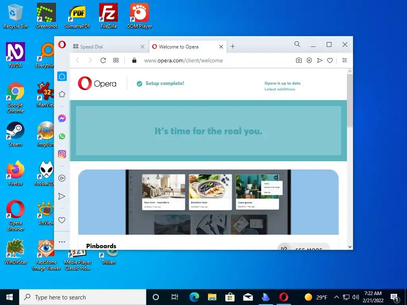The height and width of the screenshot is (305, 407).
Task: Select the Steam desktop shortcut
Action: tap(16, 134)
